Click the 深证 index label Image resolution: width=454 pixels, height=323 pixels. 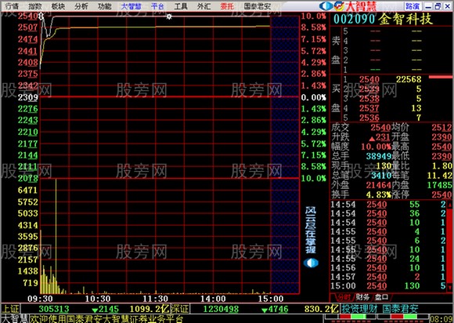[x=180, y=309]
